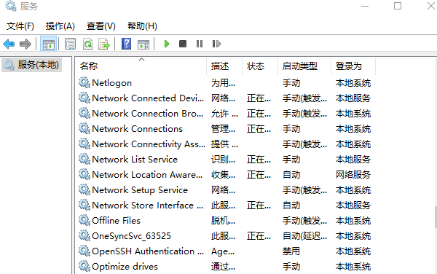Click the Restart Service toolbar icon
The height and width of the screenshot is (274, 437).
[216, 44]
